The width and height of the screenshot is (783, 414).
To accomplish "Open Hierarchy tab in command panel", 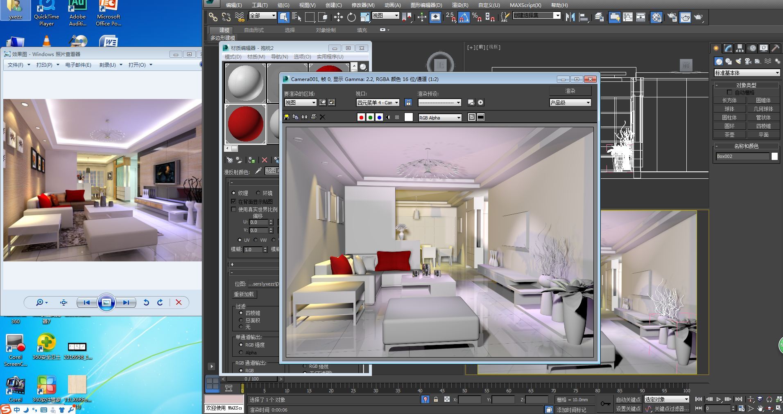I will [740, 48].
